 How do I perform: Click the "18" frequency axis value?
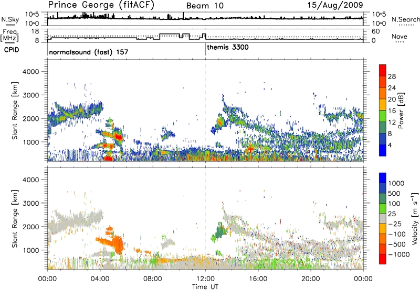[35, 31]
